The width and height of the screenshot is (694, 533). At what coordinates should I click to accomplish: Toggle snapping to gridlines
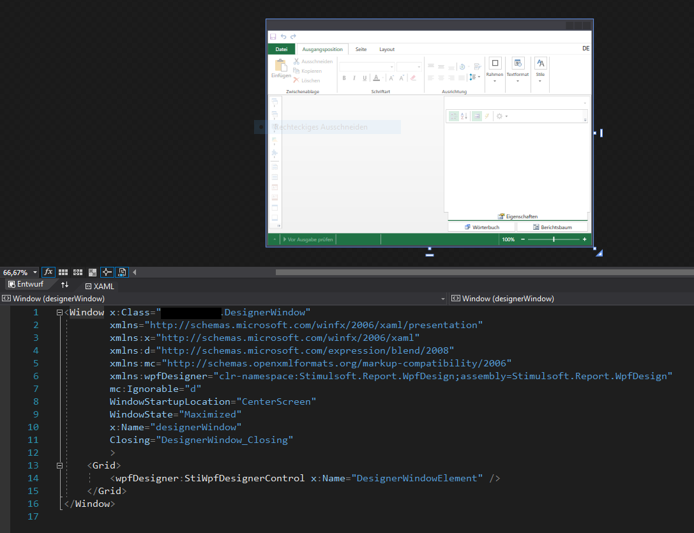tap(78, 273)
